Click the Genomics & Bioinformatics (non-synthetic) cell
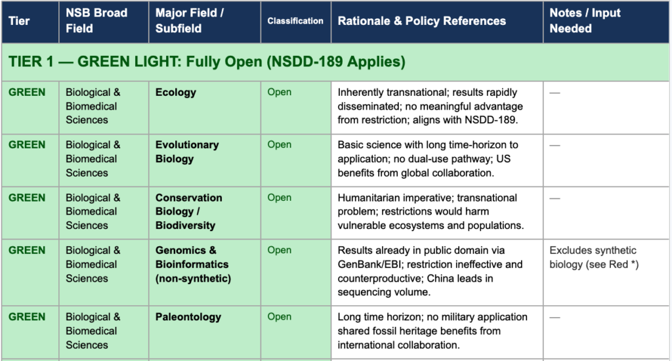The width and height of the screenshot is (672, 361). [192, 265]
